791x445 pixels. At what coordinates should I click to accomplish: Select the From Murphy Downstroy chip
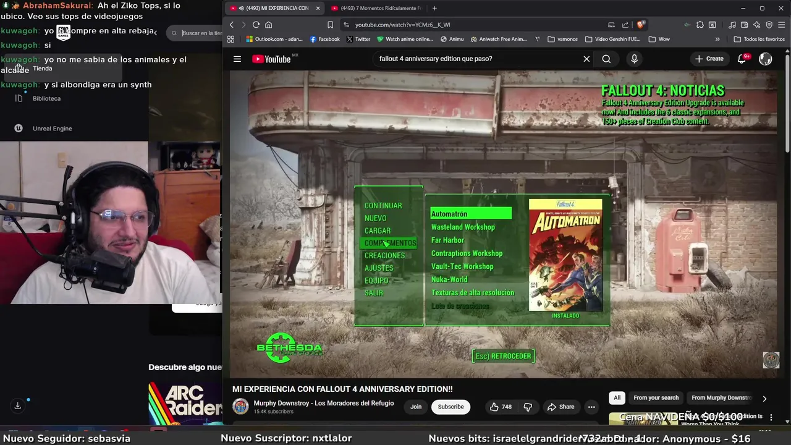pos(721,398)
